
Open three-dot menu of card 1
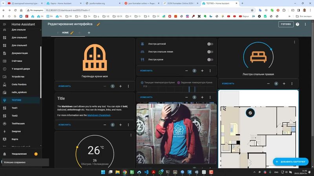tap(128, 86)
